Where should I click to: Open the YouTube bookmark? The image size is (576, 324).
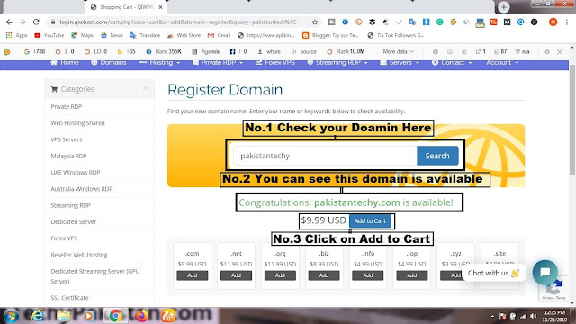coord(49,35)
